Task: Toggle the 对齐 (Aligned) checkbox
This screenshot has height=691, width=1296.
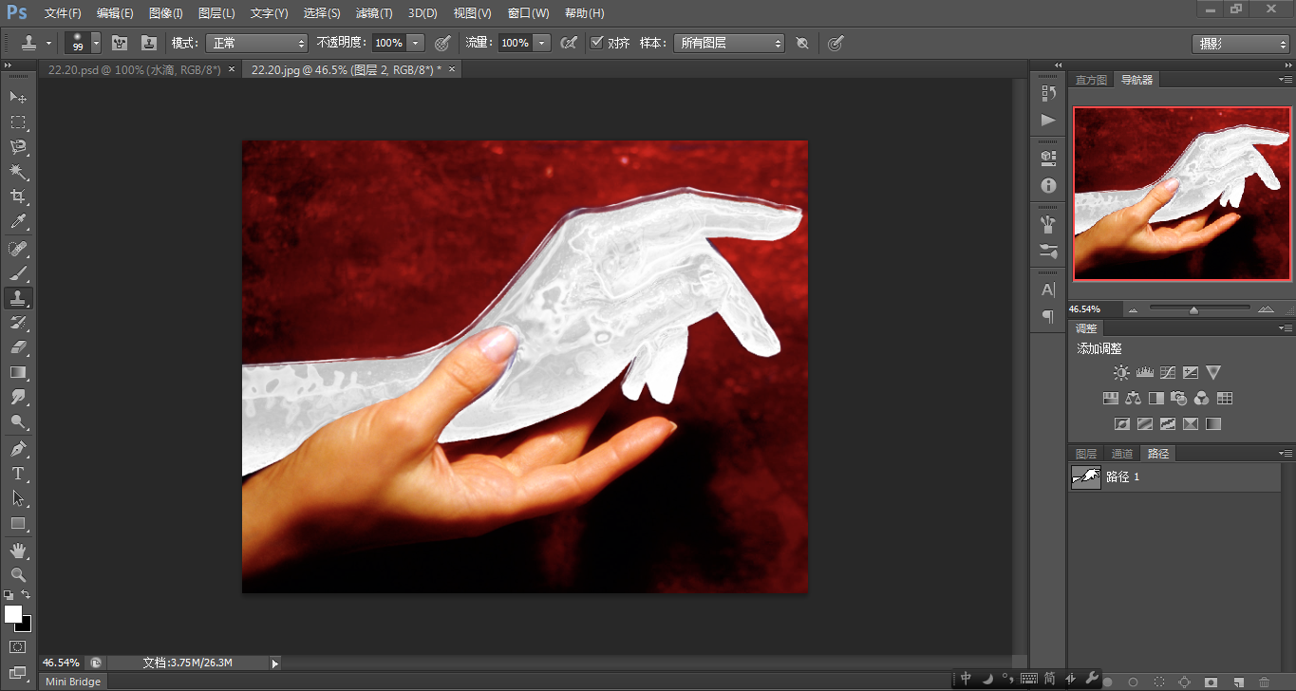Action: coord(596,43)
